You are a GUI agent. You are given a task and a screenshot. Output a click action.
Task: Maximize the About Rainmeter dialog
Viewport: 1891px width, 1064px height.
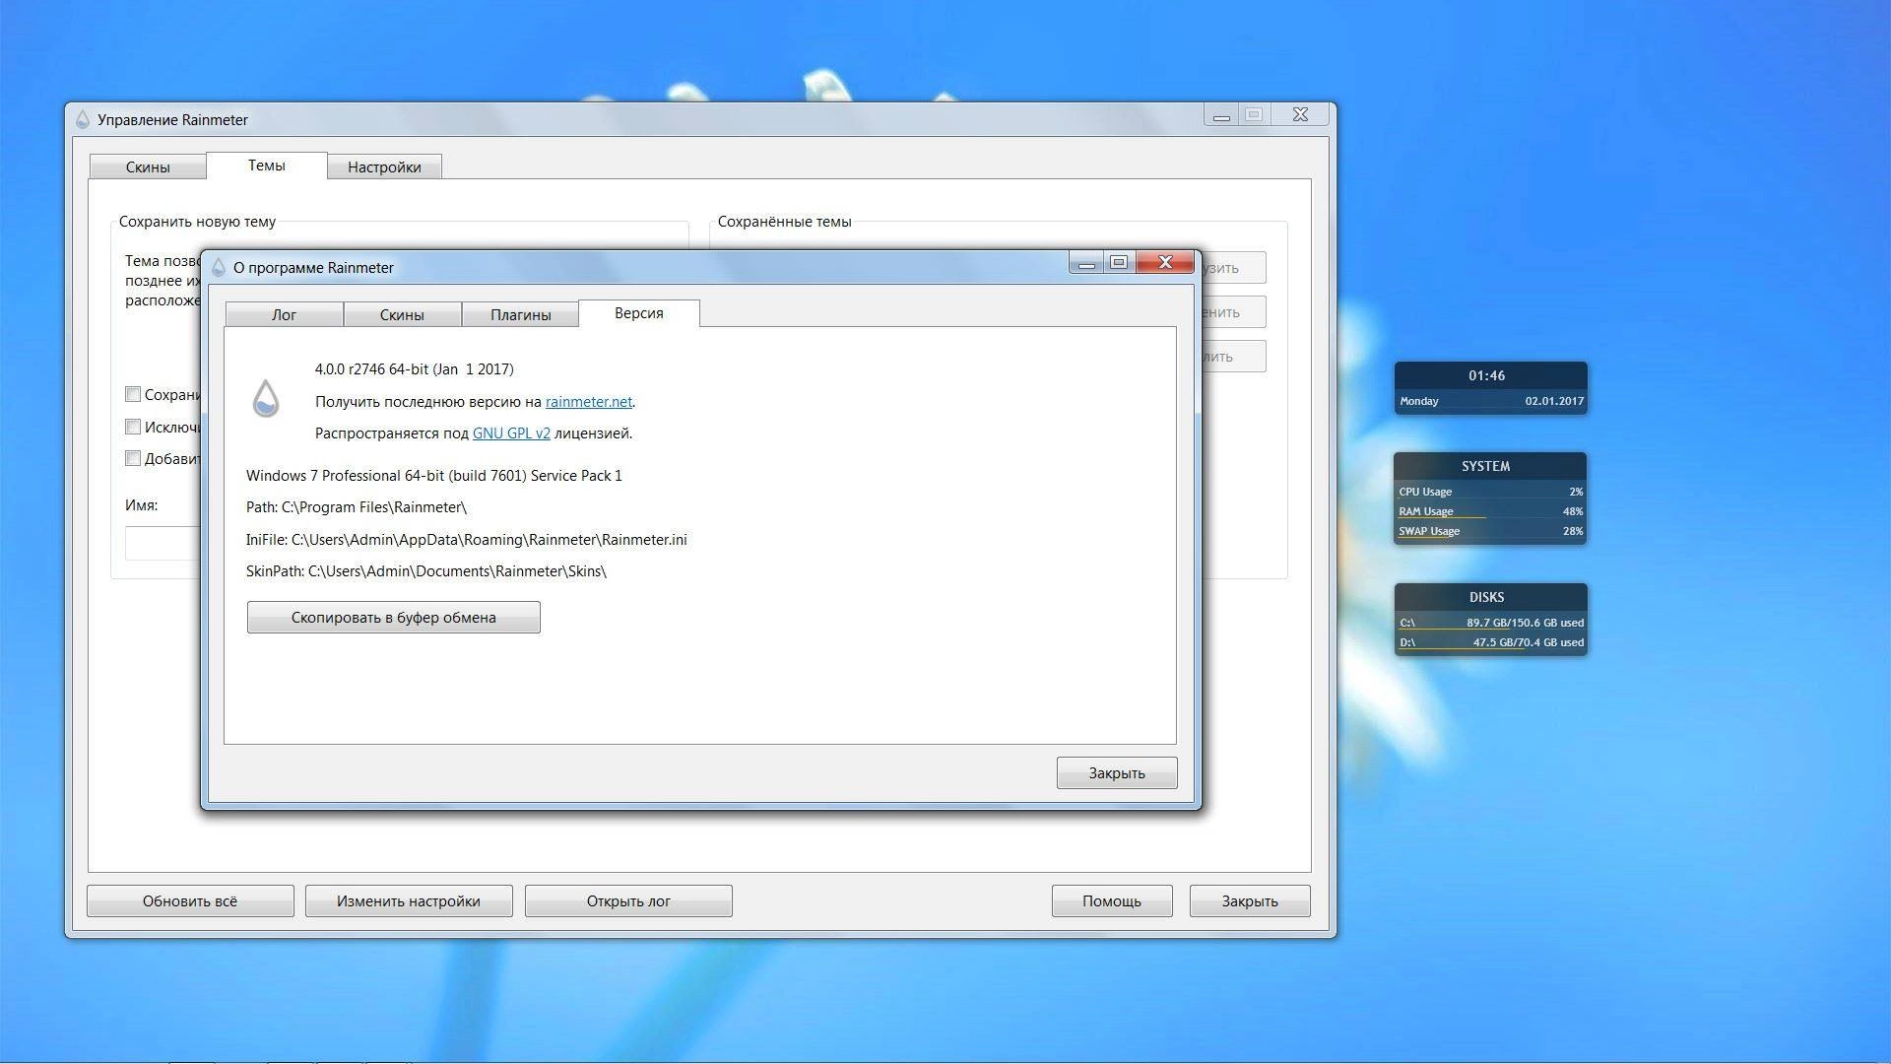[1119, 262]
